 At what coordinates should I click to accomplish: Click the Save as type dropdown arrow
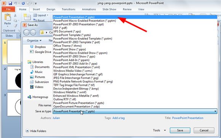[x=215, y=111]
